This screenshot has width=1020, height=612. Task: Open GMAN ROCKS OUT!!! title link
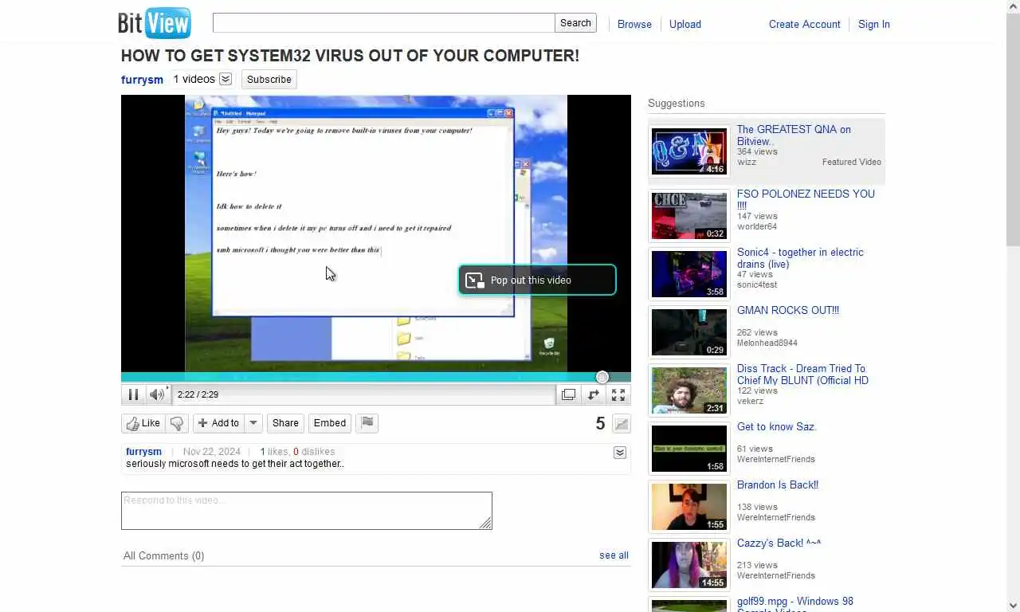[788, 310]
